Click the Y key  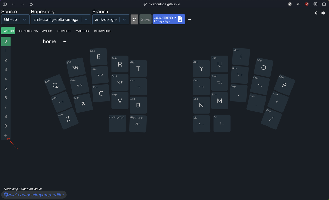pyautogui.click(x=201, y=69)
